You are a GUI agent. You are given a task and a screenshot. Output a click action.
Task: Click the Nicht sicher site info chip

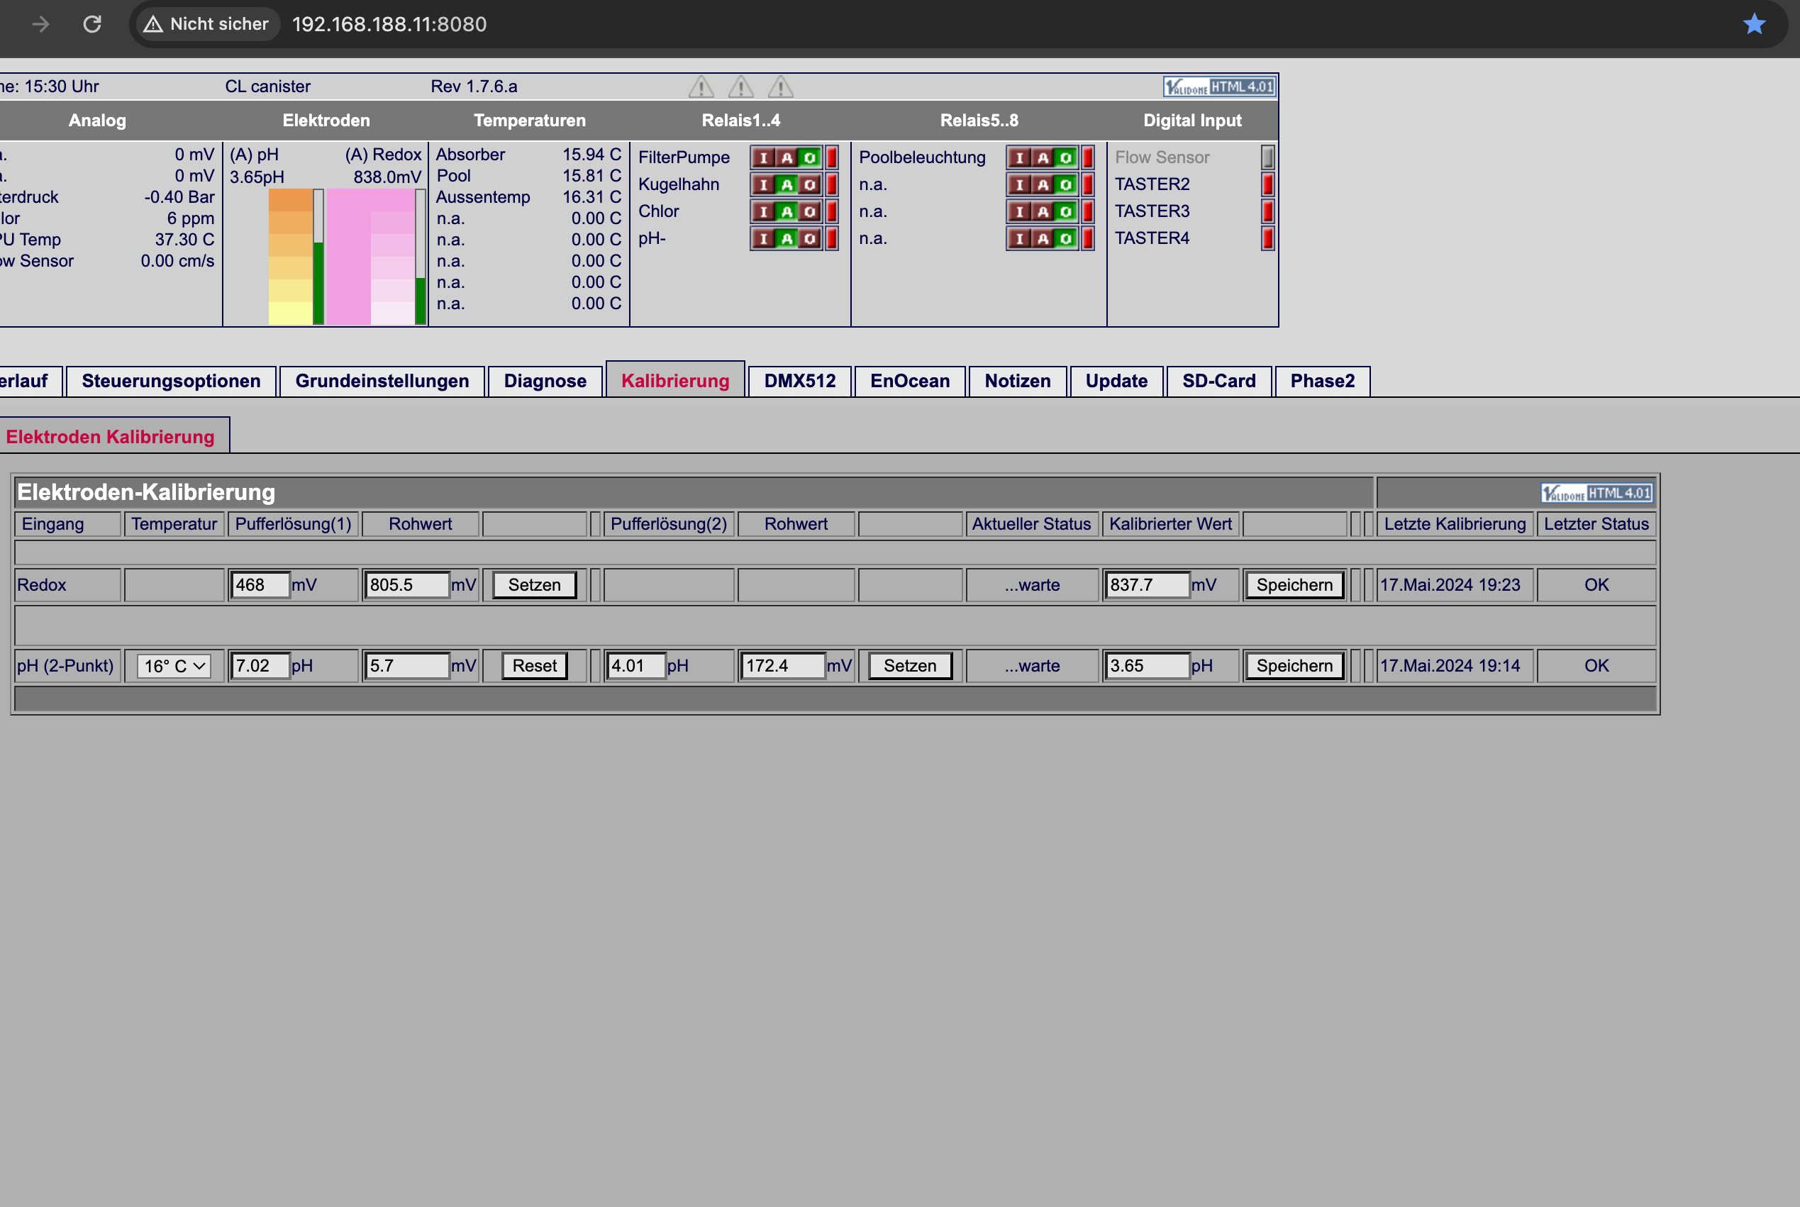pos(207,24)
